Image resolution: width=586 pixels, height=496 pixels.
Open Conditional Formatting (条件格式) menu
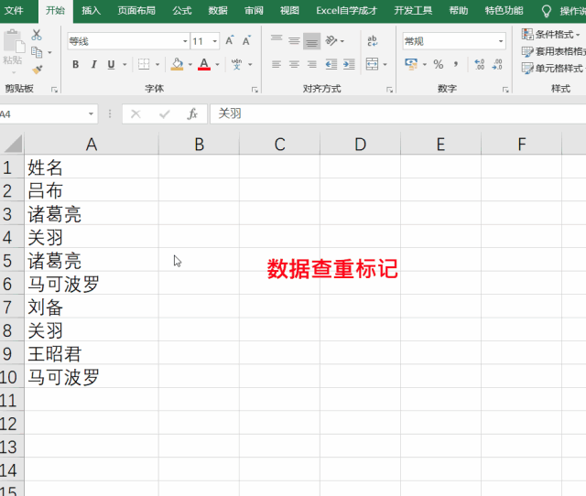click(x=551, y=35)
